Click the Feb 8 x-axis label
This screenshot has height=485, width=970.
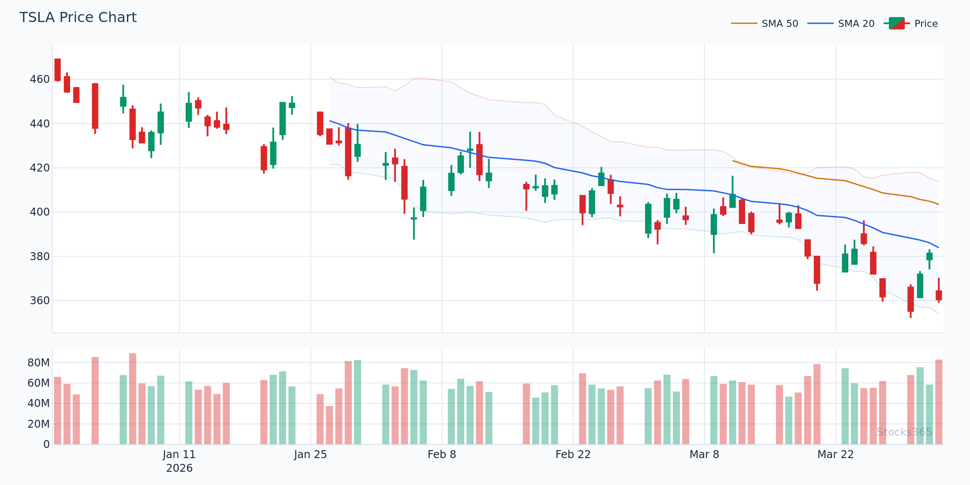pos(442,455)
